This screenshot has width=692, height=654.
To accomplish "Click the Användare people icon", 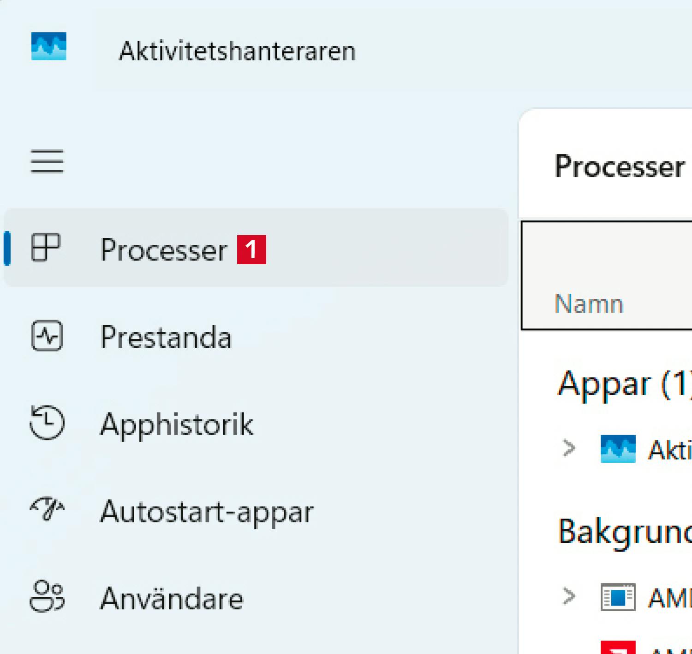I will click(47, 596).
